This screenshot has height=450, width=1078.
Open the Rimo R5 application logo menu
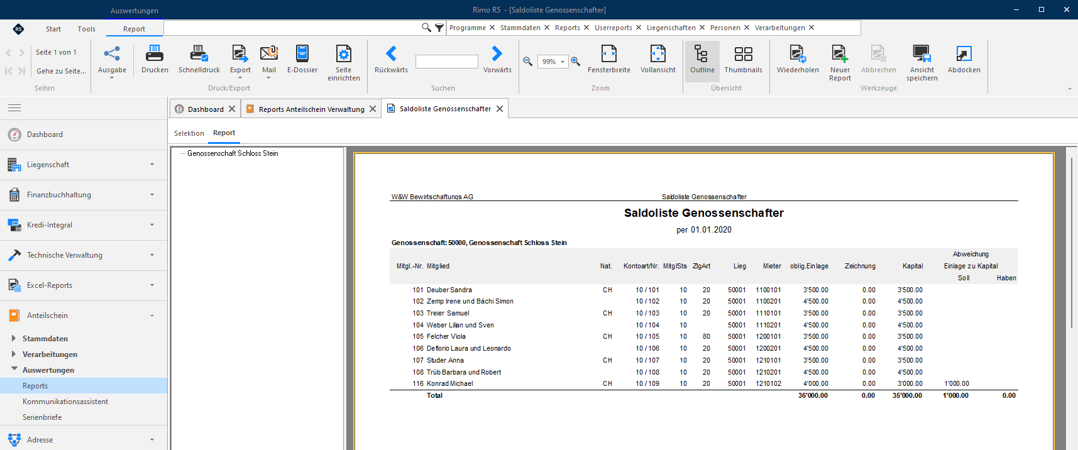(x=18, y=29)
